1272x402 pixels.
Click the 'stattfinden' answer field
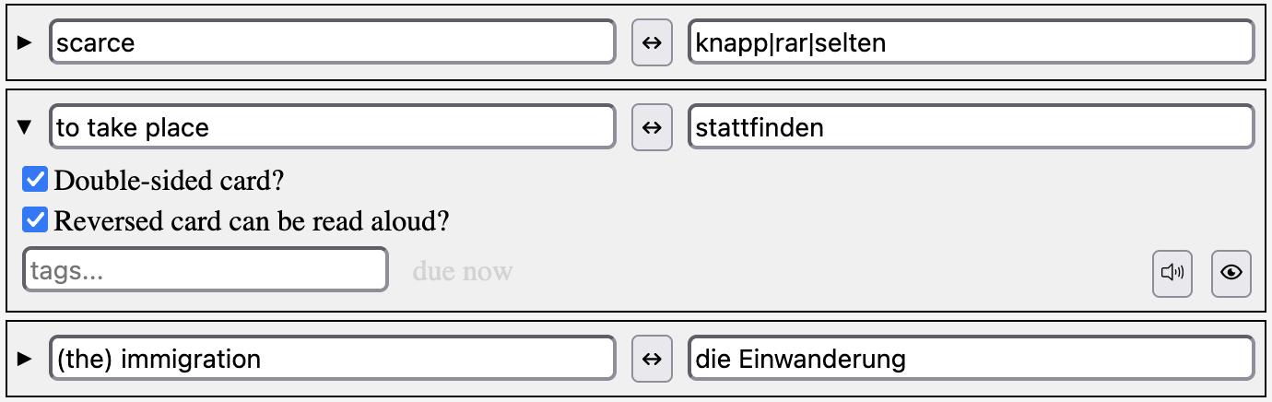coord(971,127)
